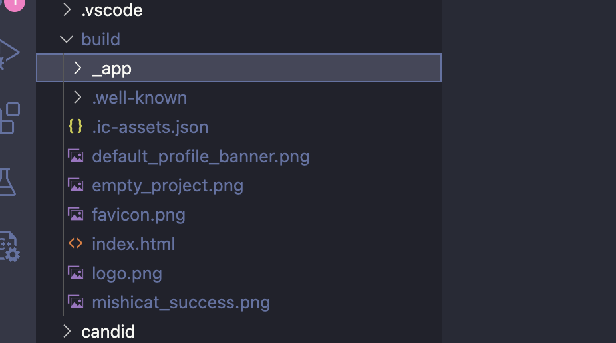The image size is (616, 343).
Task: Click the image icon beside empty_project.png
Action: [x=76, y=185]
